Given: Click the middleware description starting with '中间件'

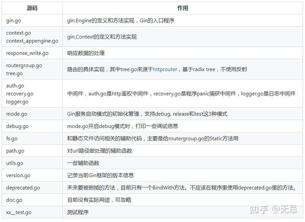Looking at the screenshot, I should pos(181,94).
